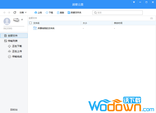Image resolution: width=156 pixels, height=113 pixels.
Task: Select 全部文件 in the sidebar
Action: [x=14, y=36]
